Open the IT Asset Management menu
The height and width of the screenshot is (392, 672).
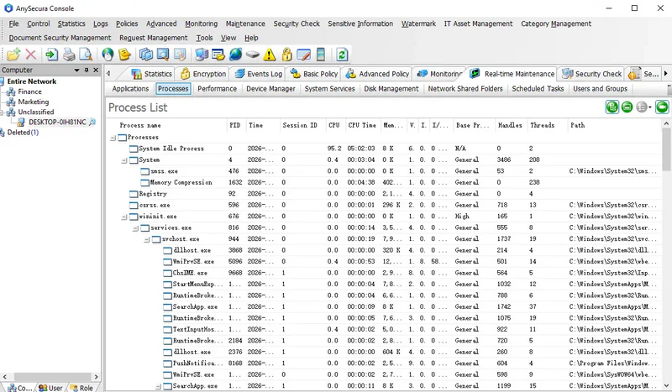(478, 24)
